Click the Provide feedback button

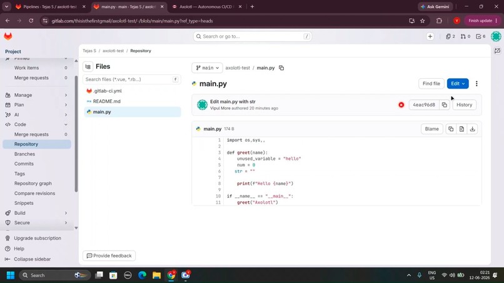[109, 256]
